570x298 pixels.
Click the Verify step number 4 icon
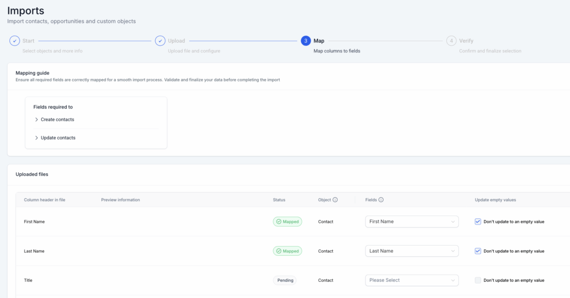(451, 41)
